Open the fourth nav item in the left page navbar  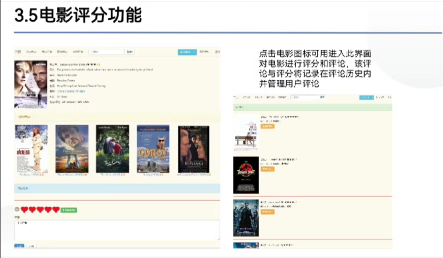point(62,52)
